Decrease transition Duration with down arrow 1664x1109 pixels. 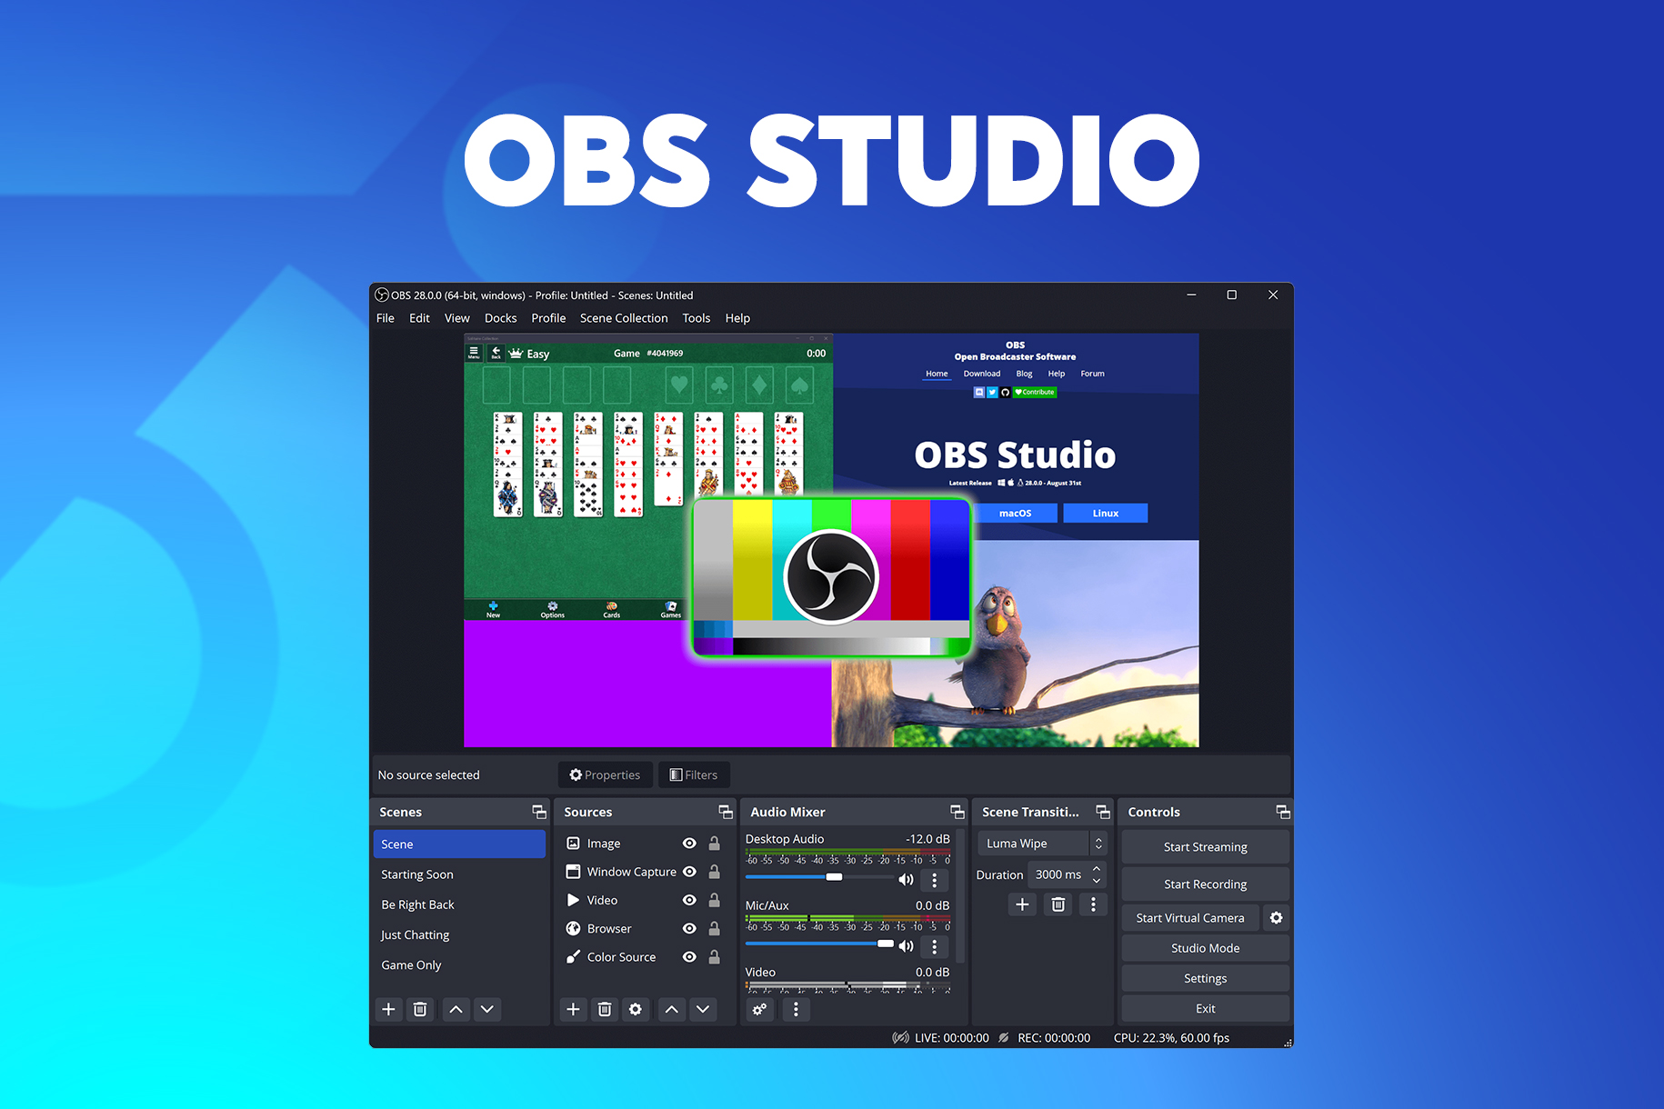tap(1097, 881)
